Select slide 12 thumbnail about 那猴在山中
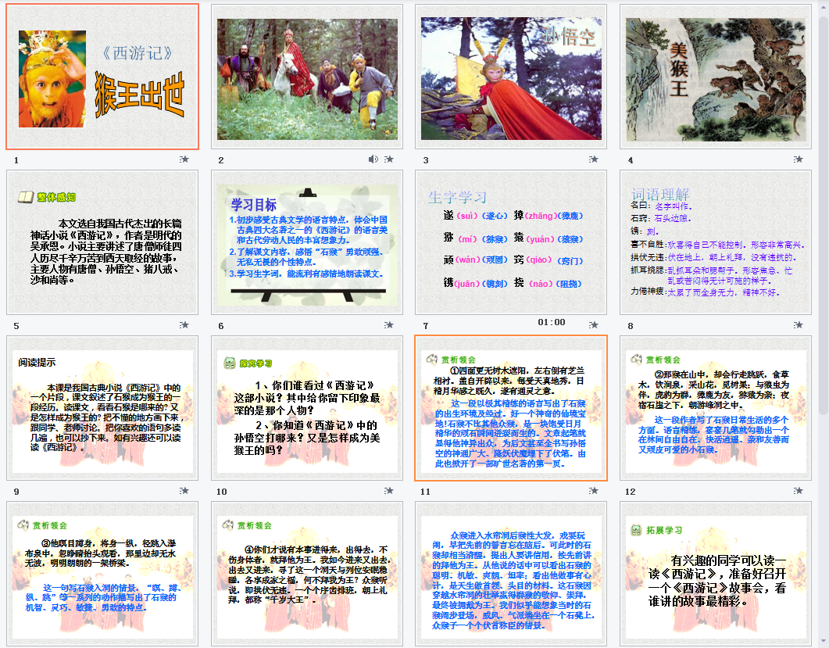 pyautogui.click(x=716, y=408)
